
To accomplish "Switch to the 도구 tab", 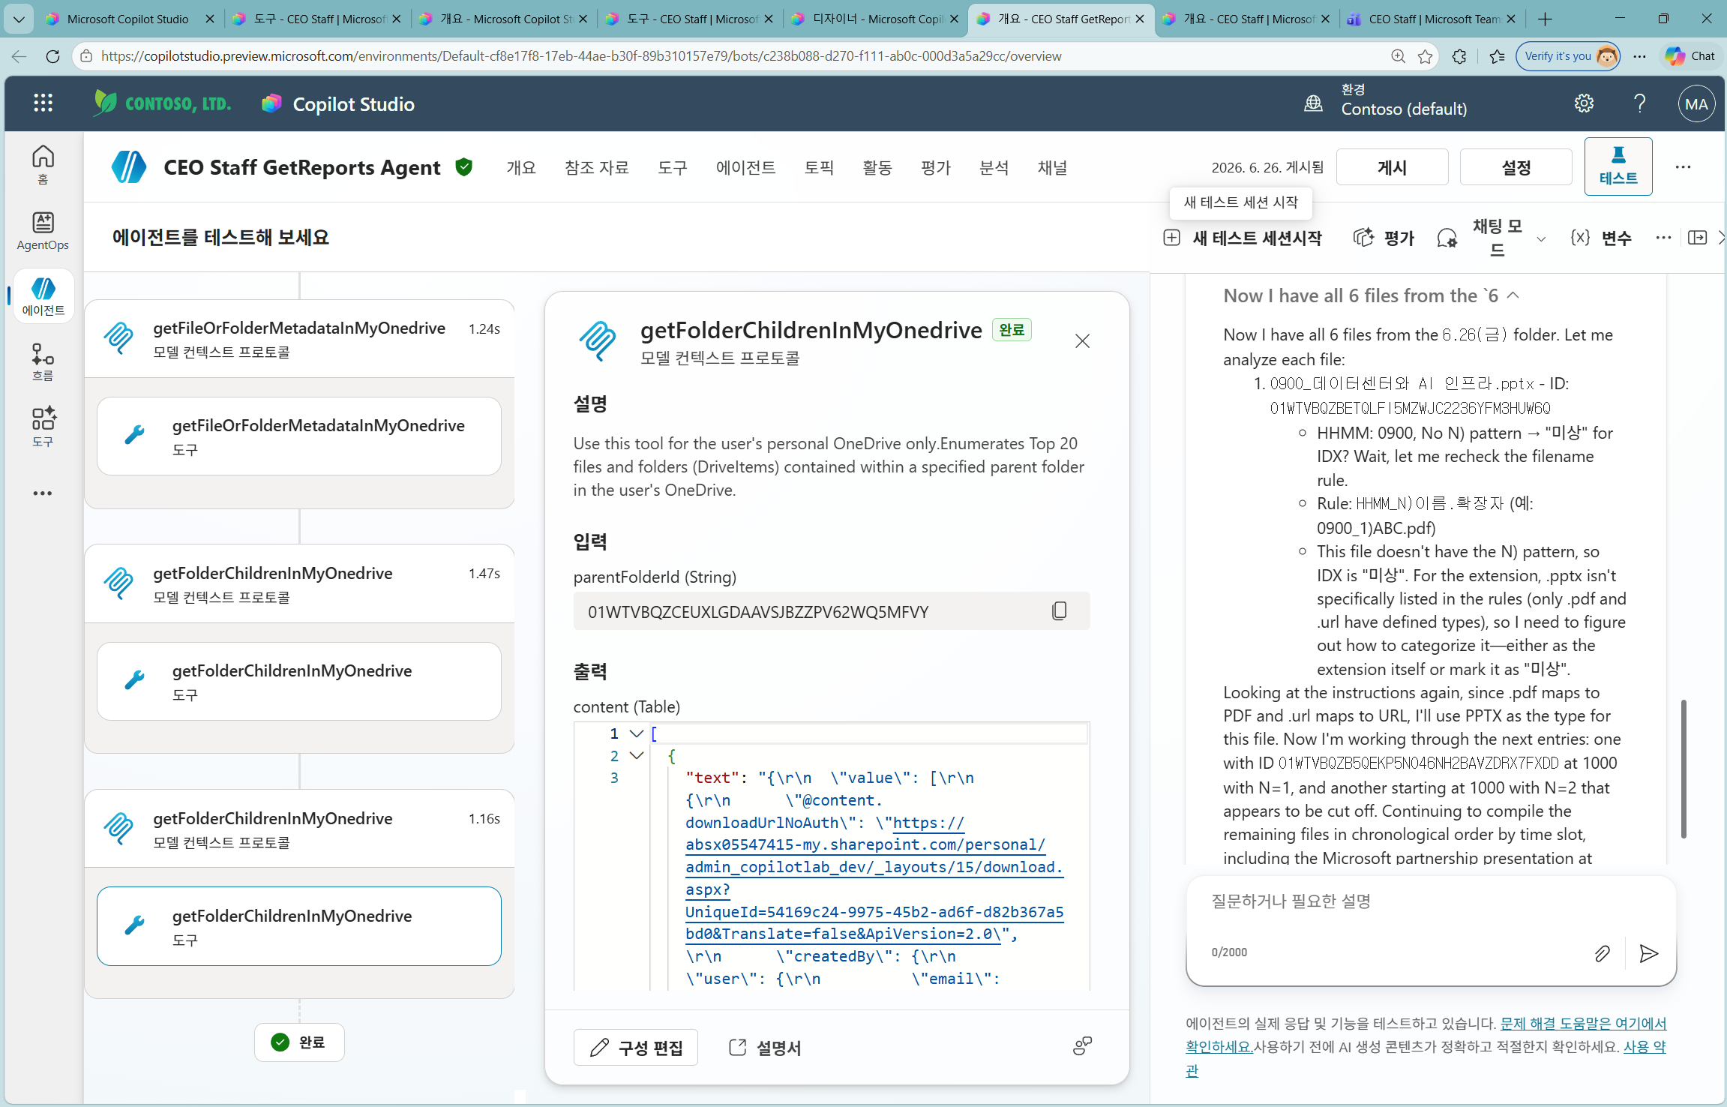I will (673, 168).
